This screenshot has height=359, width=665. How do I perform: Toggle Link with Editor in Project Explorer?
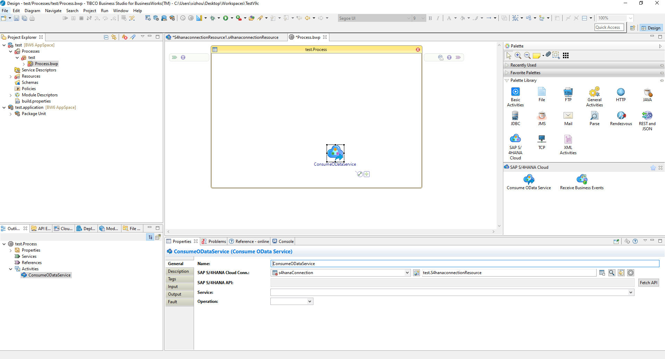(114, 37)
